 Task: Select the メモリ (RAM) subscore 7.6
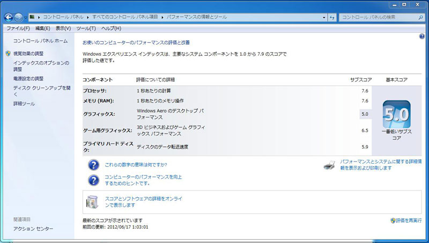pos(365,101)
